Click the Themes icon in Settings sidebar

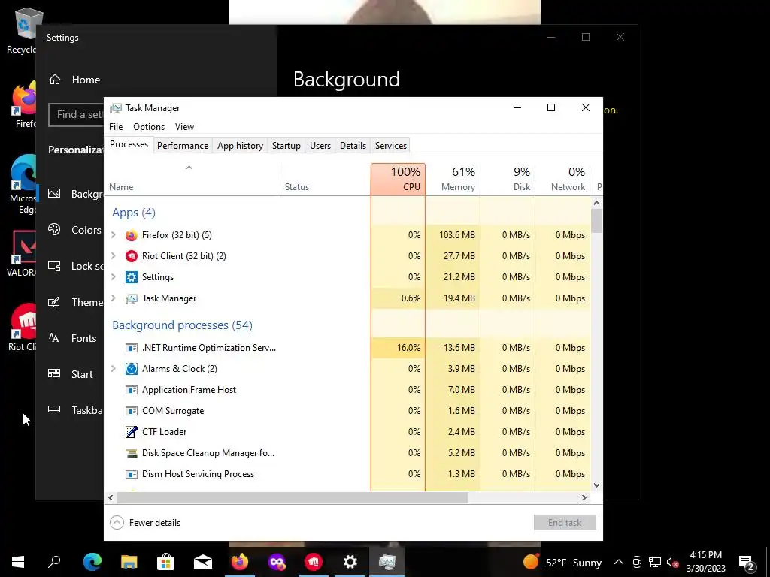pos(54,302)
